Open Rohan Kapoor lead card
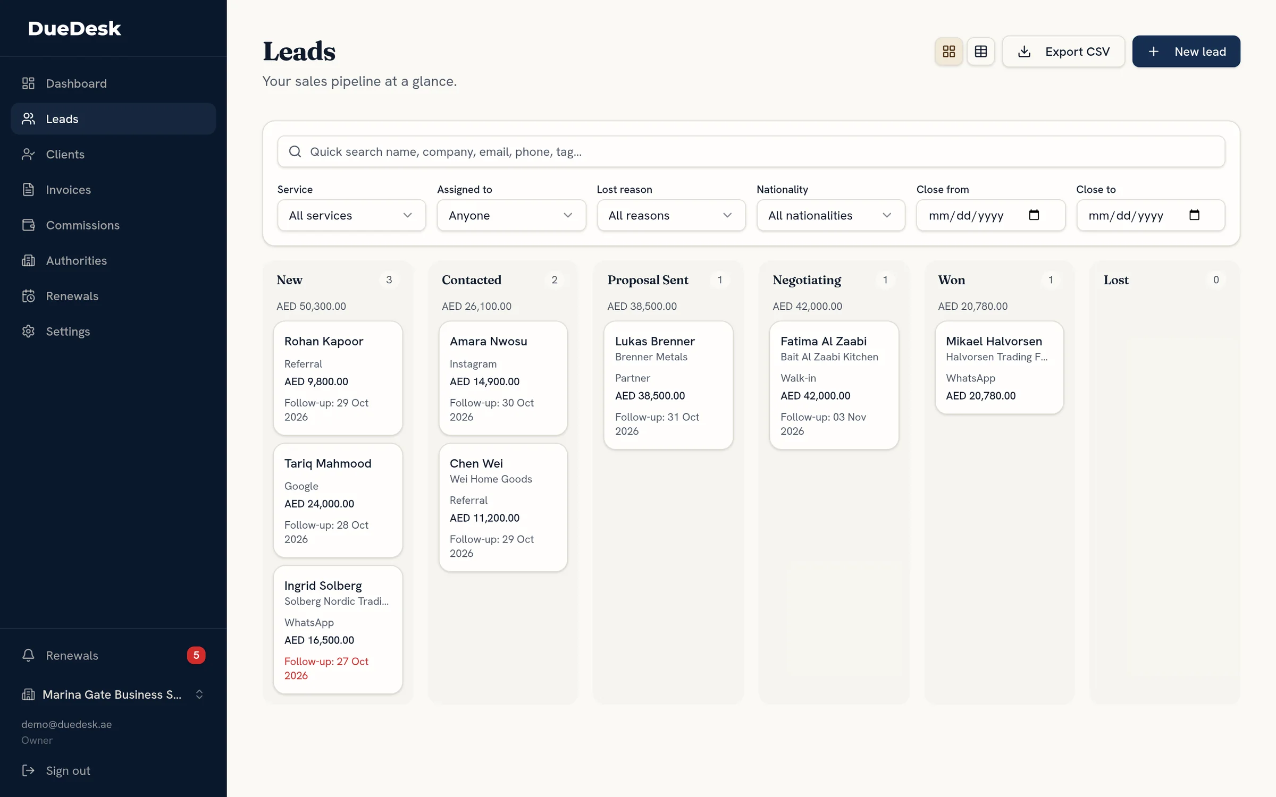Viewport: 1276px width, 797px height. [x=338, y=378]
